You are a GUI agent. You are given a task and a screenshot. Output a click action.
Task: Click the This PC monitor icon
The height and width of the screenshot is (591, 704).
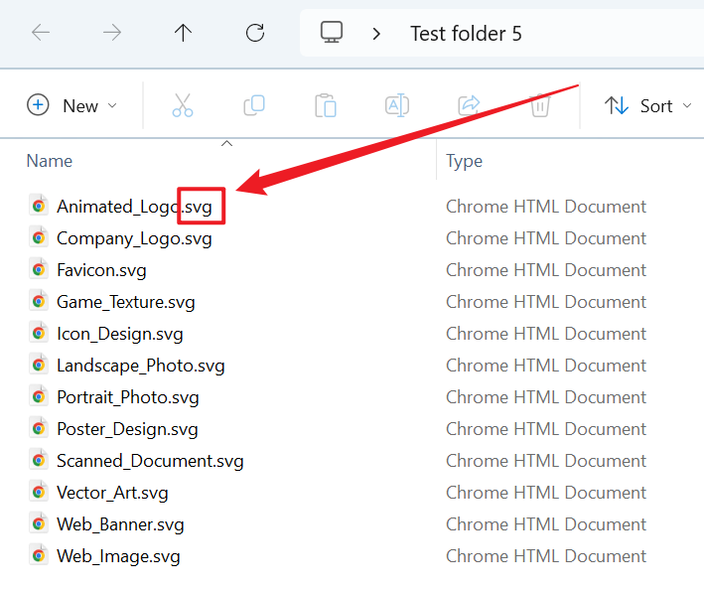pos(332,33)
